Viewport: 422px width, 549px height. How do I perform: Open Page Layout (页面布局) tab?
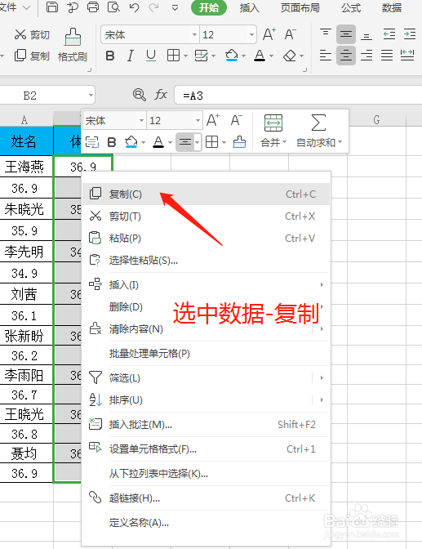pos(300,7)
